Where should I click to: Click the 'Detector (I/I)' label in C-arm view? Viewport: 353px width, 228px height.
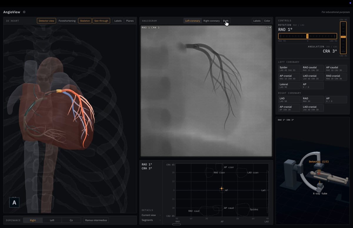[x=319, y=162]
